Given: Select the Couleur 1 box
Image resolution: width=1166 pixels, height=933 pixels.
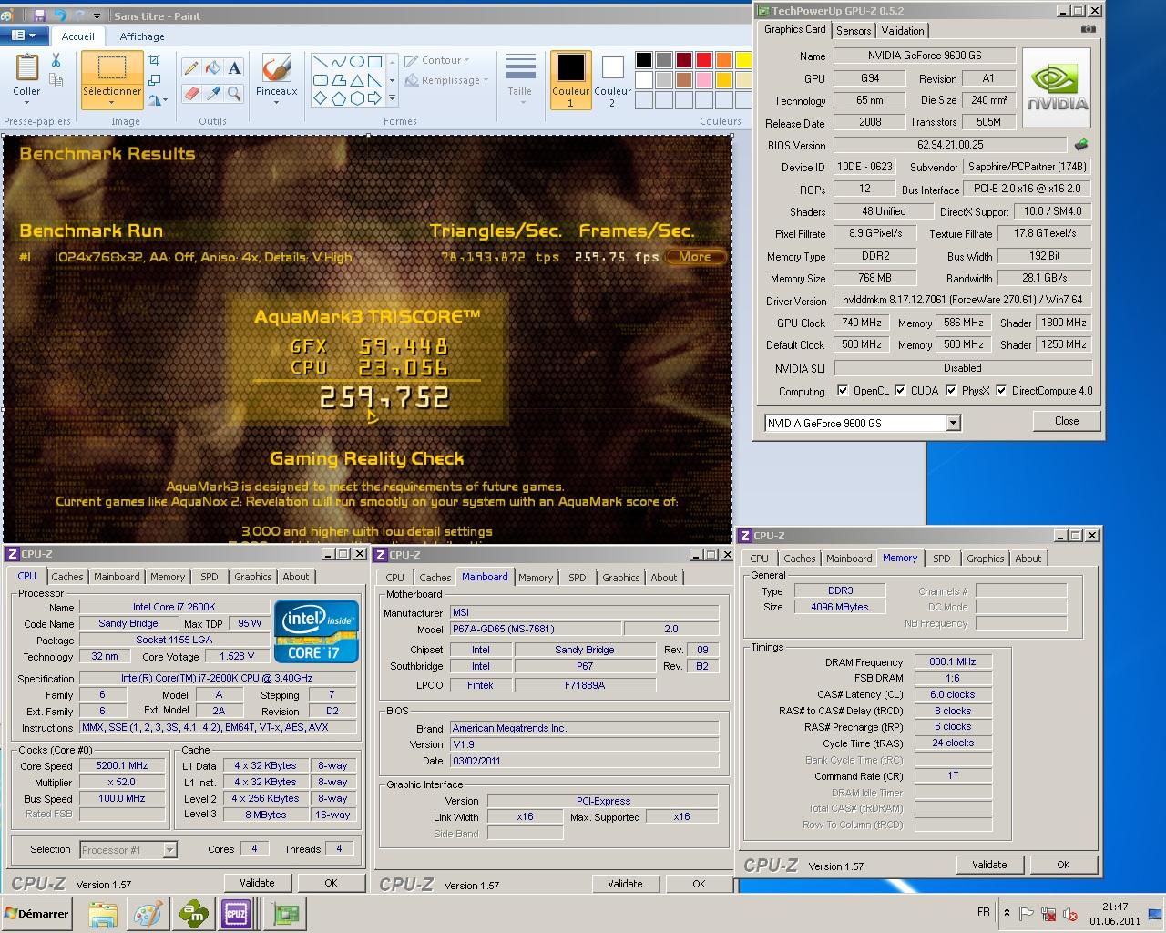Looking at the screenshot, I should pos(571,80).
